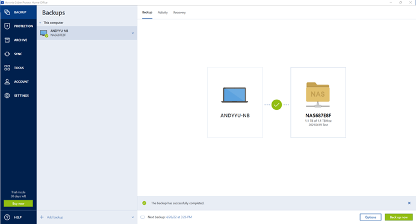Open the Backup section icon in sidebar
This screenshot has width=416, height=224.
(x=7, y=12)
